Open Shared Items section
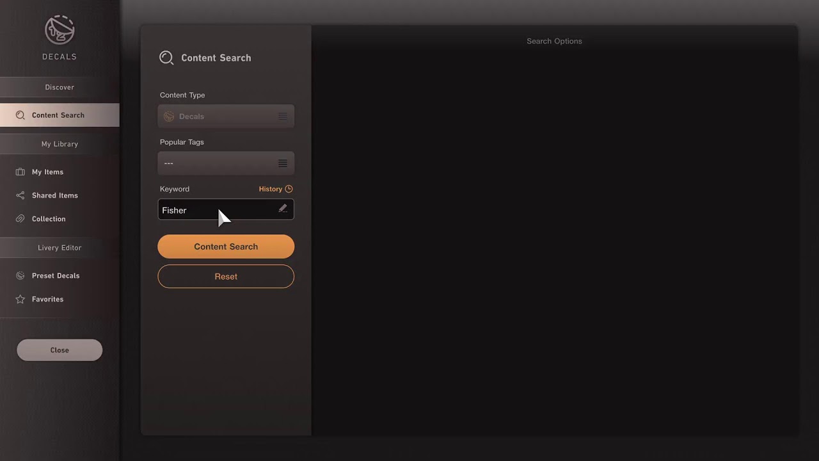Screen dimensions: 819x461 60,195
